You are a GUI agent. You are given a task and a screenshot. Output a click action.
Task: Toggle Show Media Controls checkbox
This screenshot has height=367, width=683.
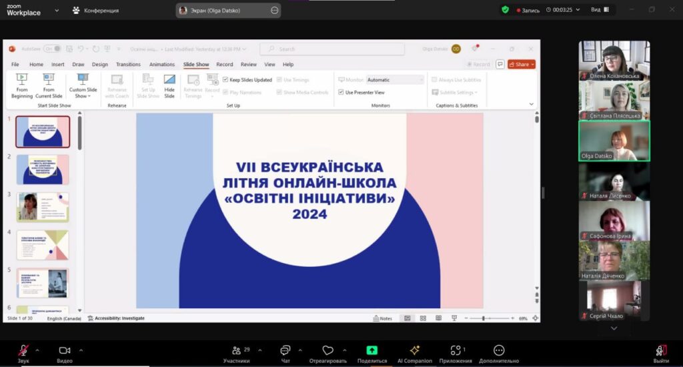tap(279, 92)
